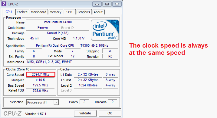Click the Instructions field MMX, SSE, EM64T

click(x=72, y=62)
